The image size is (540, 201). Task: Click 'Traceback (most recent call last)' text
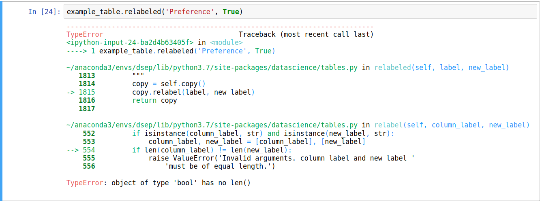coord(306,35)
